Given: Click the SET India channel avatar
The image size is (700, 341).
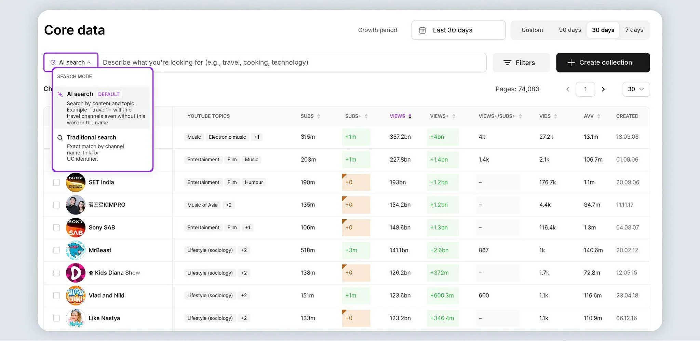Looking at the screenshot, I should (x=76, y=182).
